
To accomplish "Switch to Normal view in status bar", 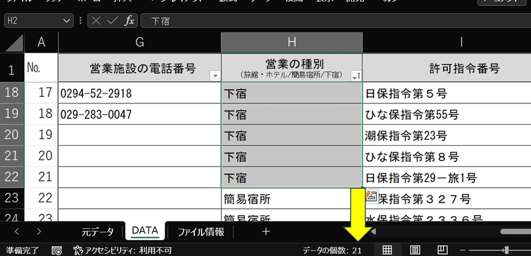I will pos(387,250).
